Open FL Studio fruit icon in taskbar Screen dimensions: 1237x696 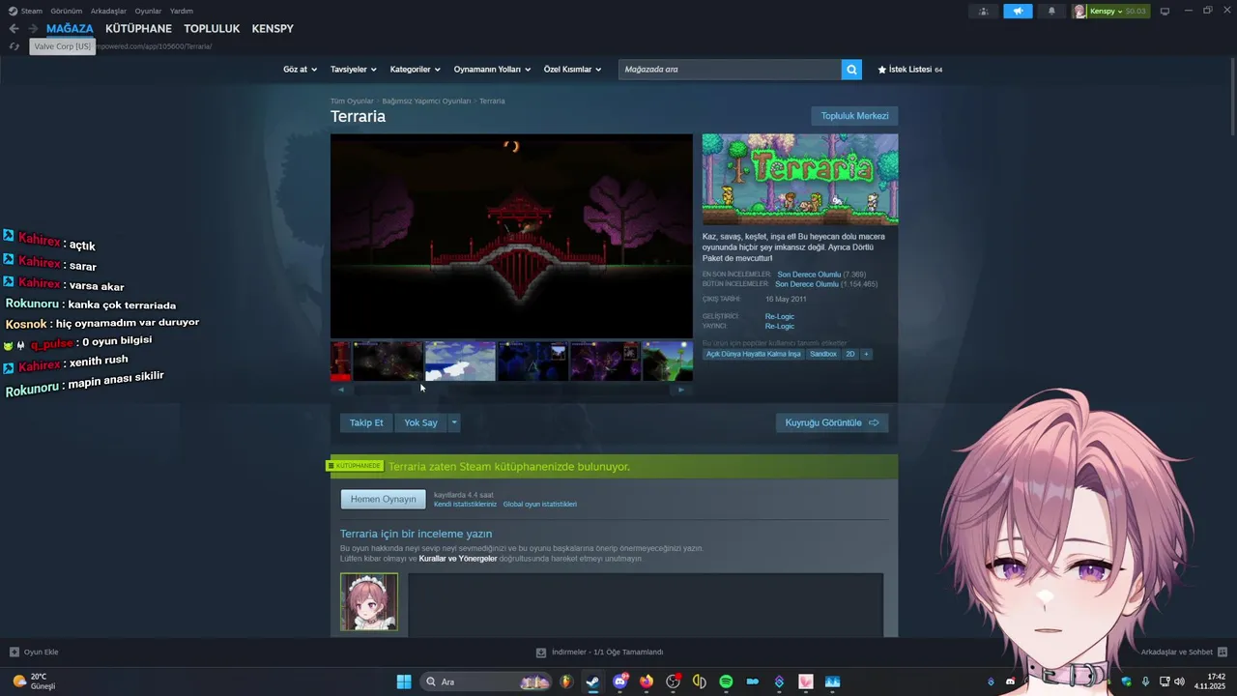566,681
